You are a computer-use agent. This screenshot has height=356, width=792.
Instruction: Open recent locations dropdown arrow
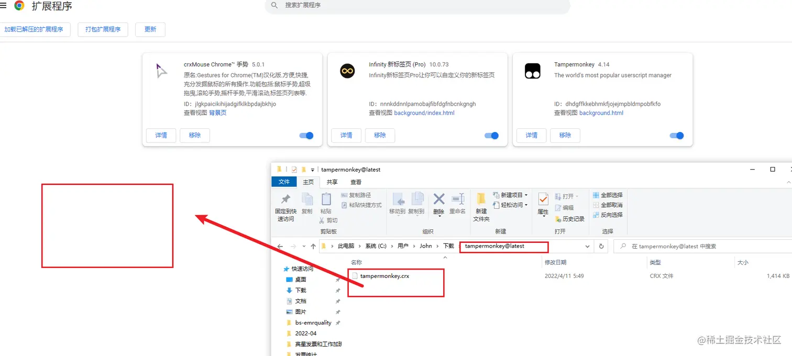click(304, 246)
